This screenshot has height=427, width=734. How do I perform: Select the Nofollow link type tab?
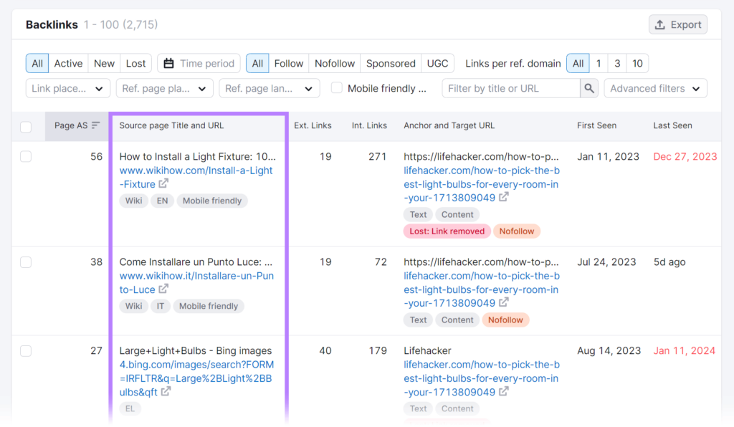pyautogui.click(x=335, y=64)
